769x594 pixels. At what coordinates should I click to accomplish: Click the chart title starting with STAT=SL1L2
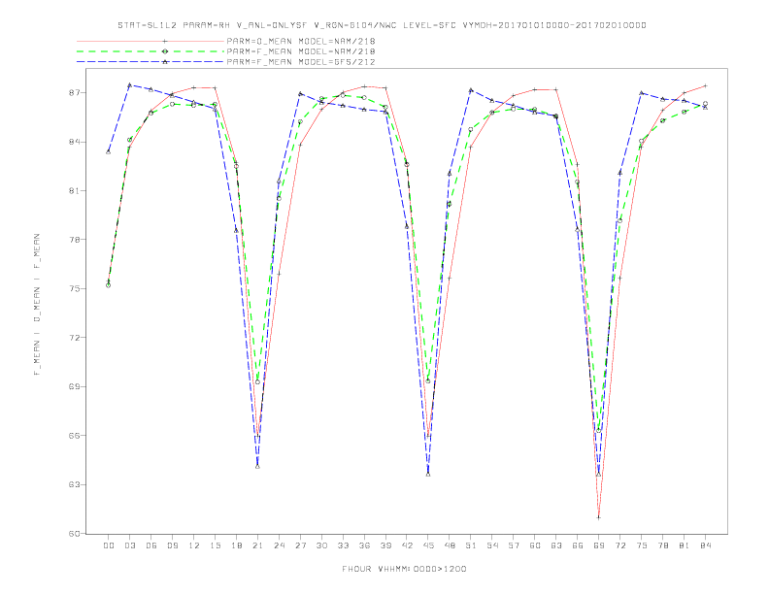[x=382, y=25]
